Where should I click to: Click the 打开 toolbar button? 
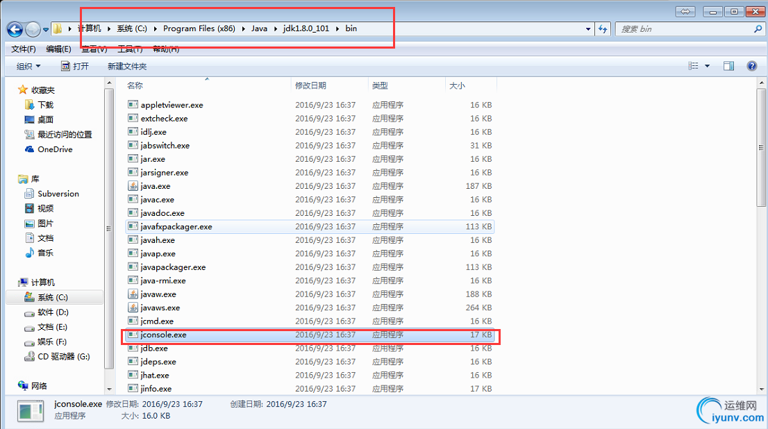coord(75,66)
